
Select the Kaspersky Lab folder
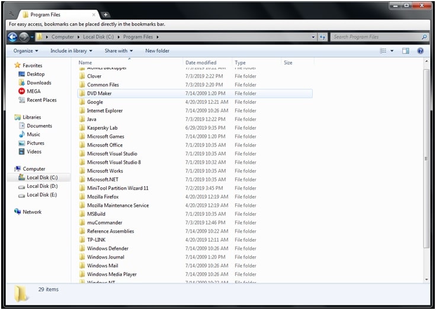[x=195, y=128]
